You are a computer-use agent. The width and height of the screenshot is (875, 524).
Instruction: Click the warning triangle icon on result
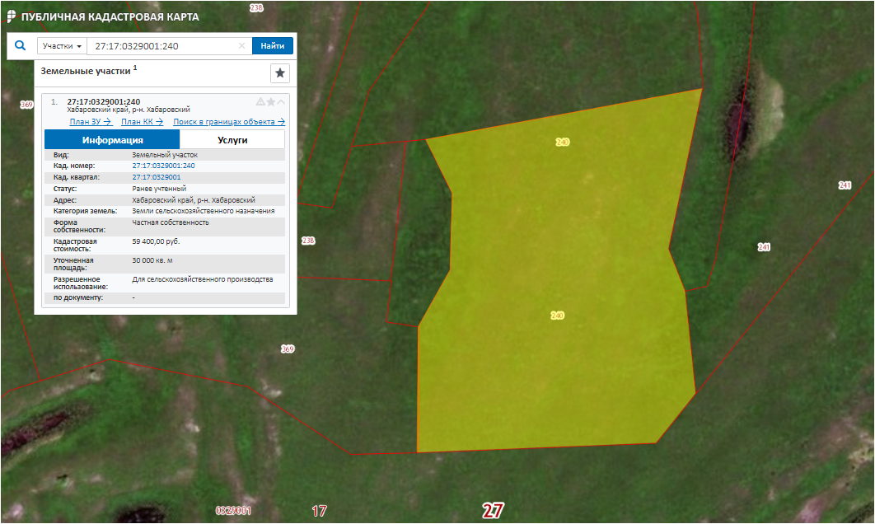click(260, 102)
